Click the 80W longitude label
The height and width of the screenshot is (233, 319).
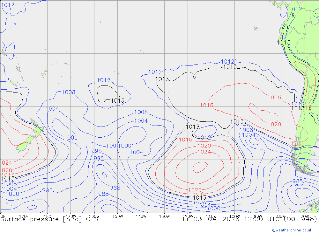[281, 216]
